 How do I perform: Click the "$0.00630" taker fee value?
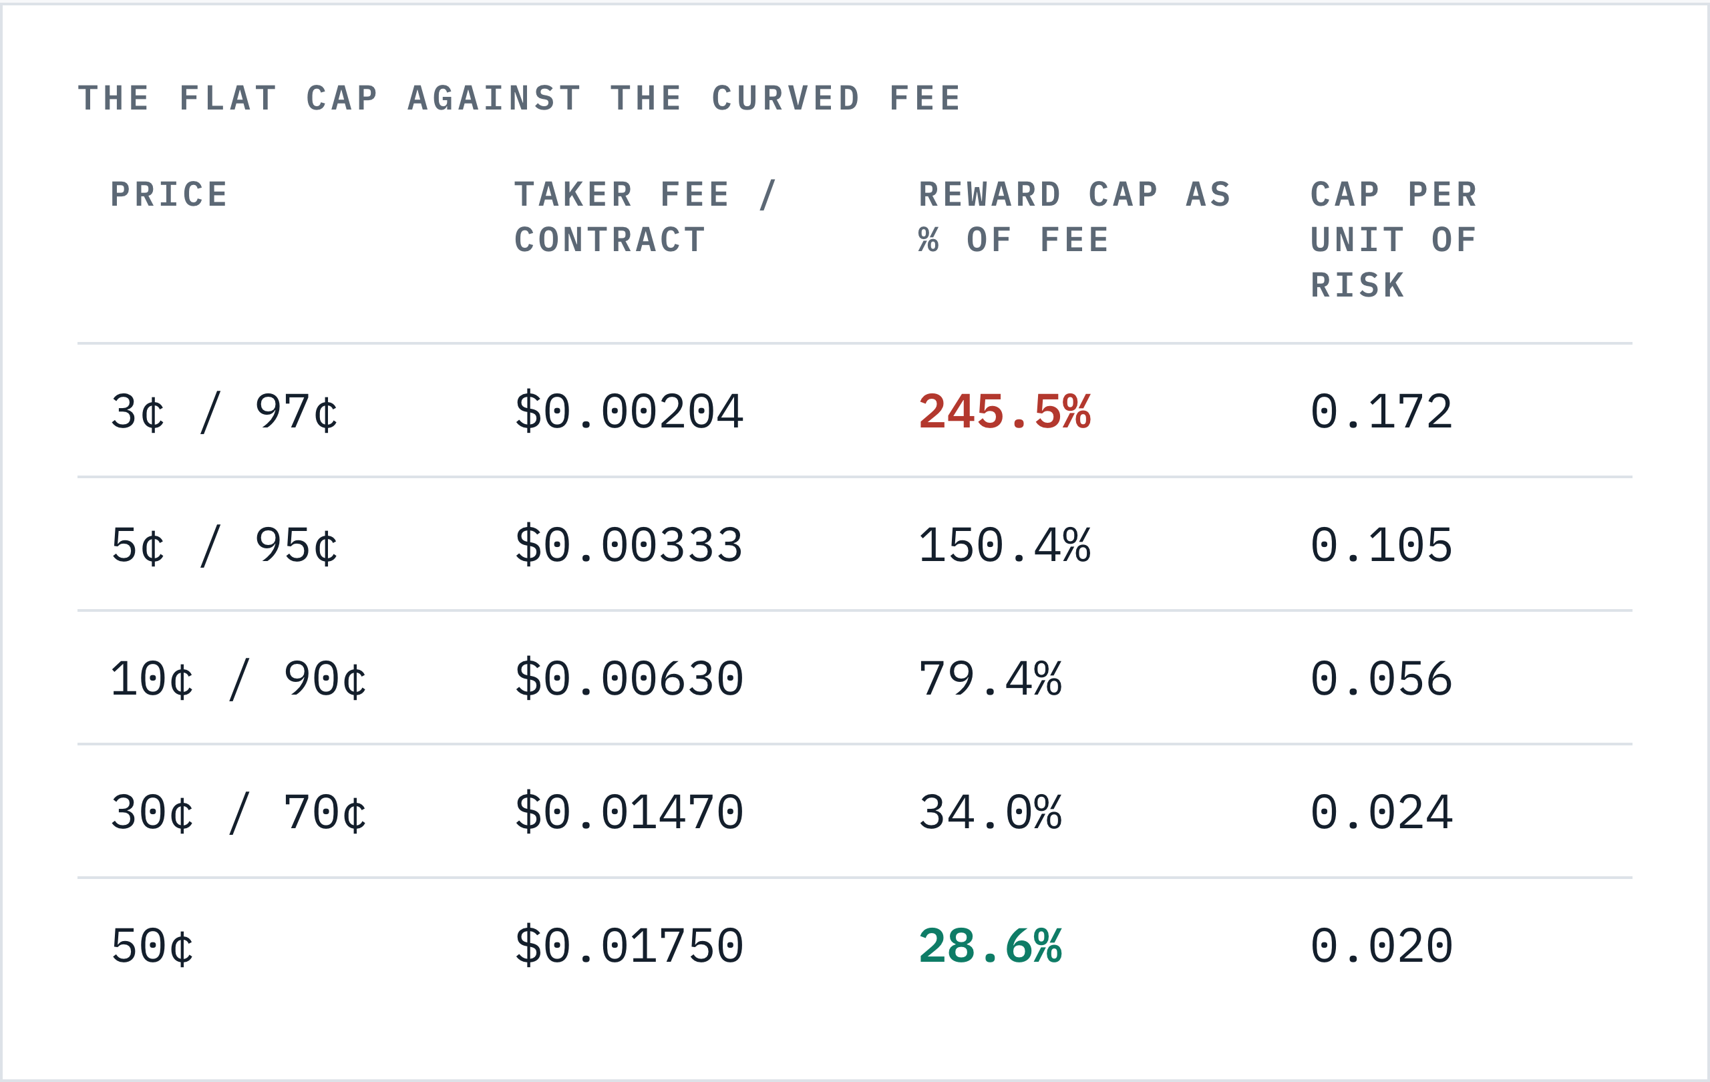(x=629, y=679)
